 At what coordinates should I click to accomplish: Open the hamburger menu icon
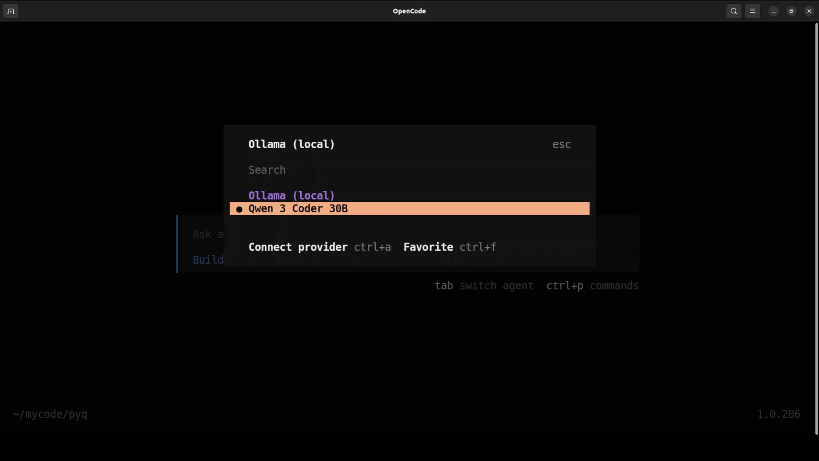752,11
